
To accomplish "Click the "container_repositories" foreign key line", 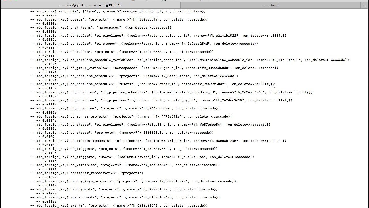I will (86, 173).
